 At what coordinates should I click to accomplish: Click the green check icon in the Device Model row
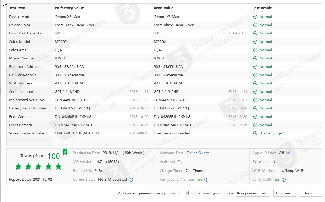tap(255, 17)
